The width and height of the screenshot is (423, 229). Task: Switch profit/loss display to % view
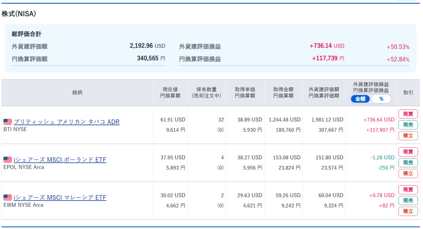[381, 99]
